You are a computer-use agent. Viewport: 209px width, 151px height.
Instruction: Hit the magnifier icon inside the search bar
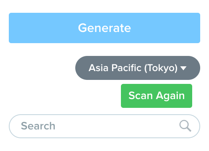pos(185,126)
